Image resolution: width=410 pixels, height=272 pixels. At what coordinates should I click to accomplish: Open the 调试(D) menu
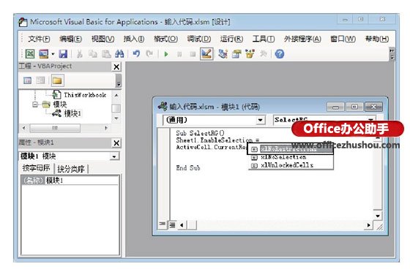[199, 39]
